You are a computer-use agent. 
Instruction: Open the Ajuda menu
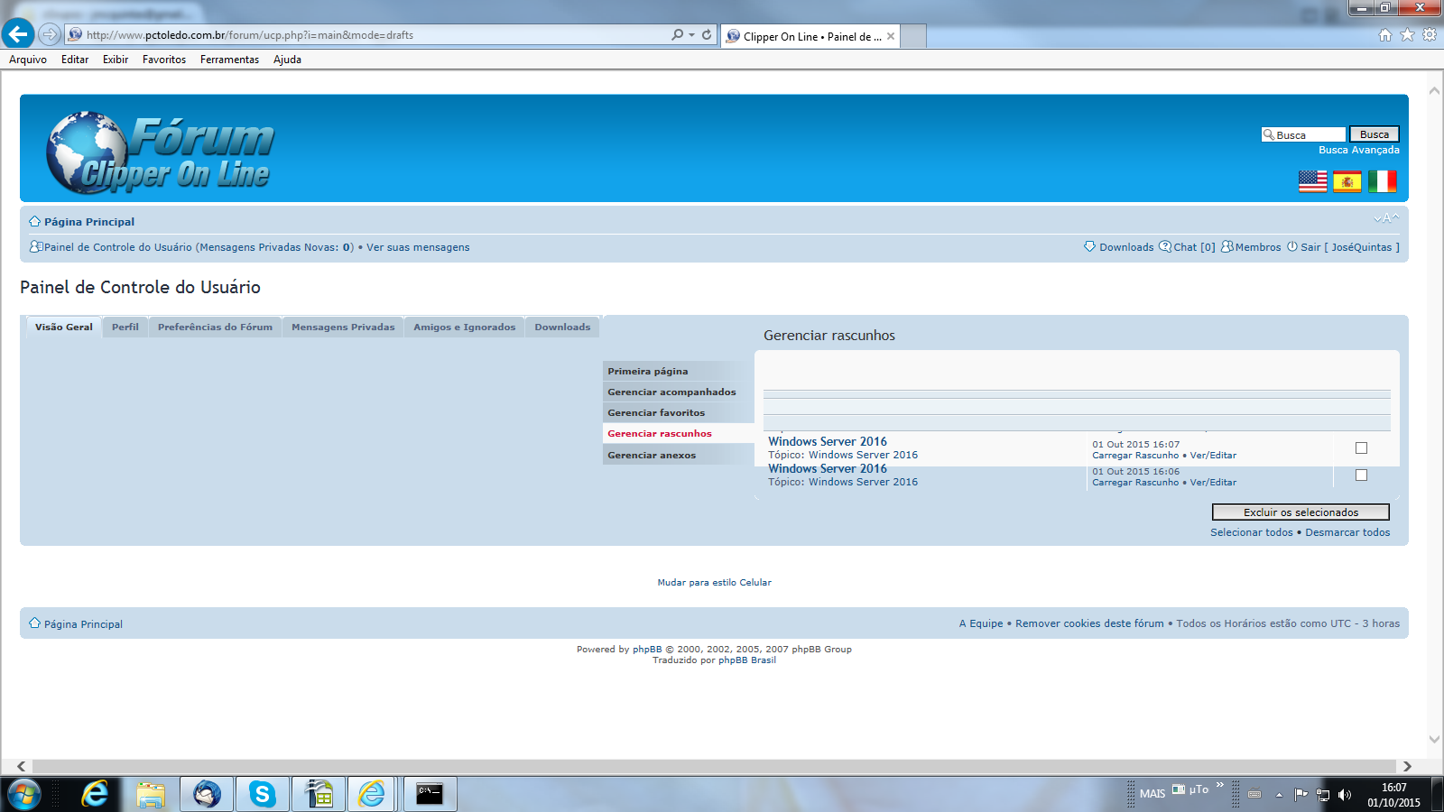(x=287, y=60)
